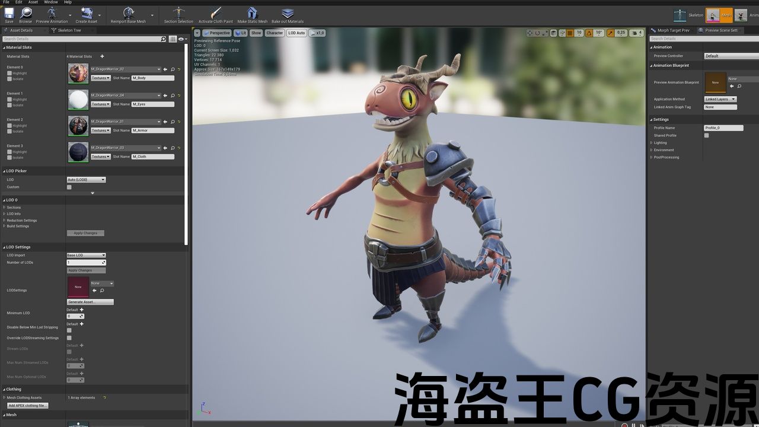759x427 pixels.
Task: Click the Generate Asset button
Action: (90, 302)
